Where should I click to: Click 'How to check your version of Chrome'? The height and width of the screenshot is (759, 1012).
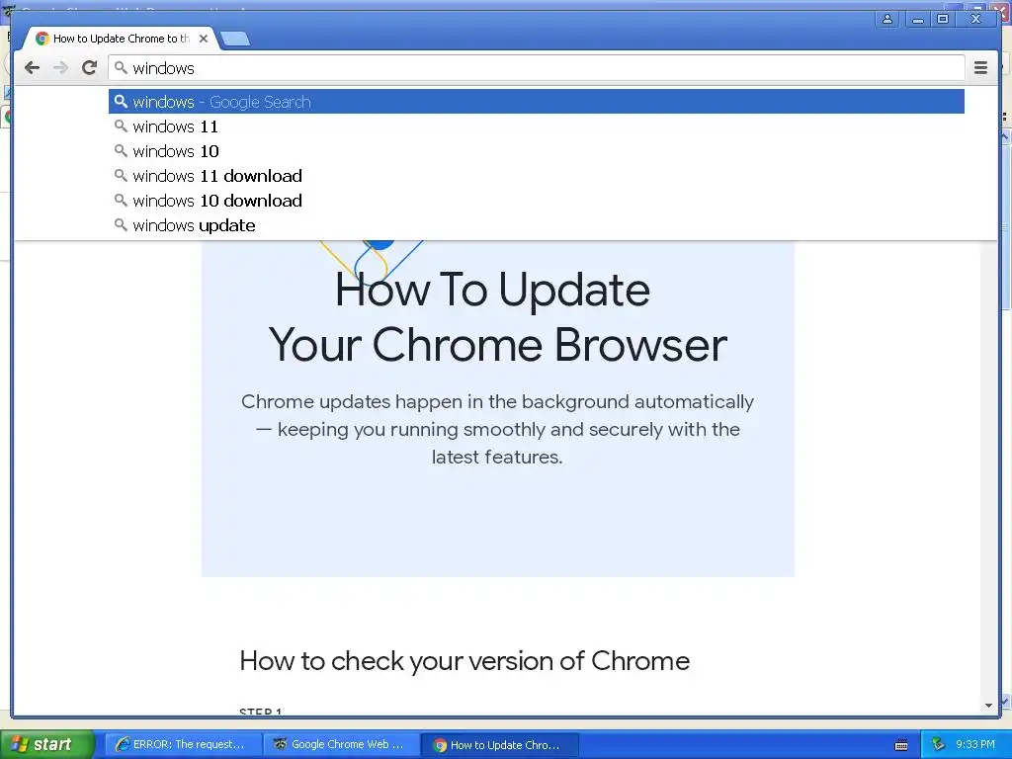[x=464, y=661]
